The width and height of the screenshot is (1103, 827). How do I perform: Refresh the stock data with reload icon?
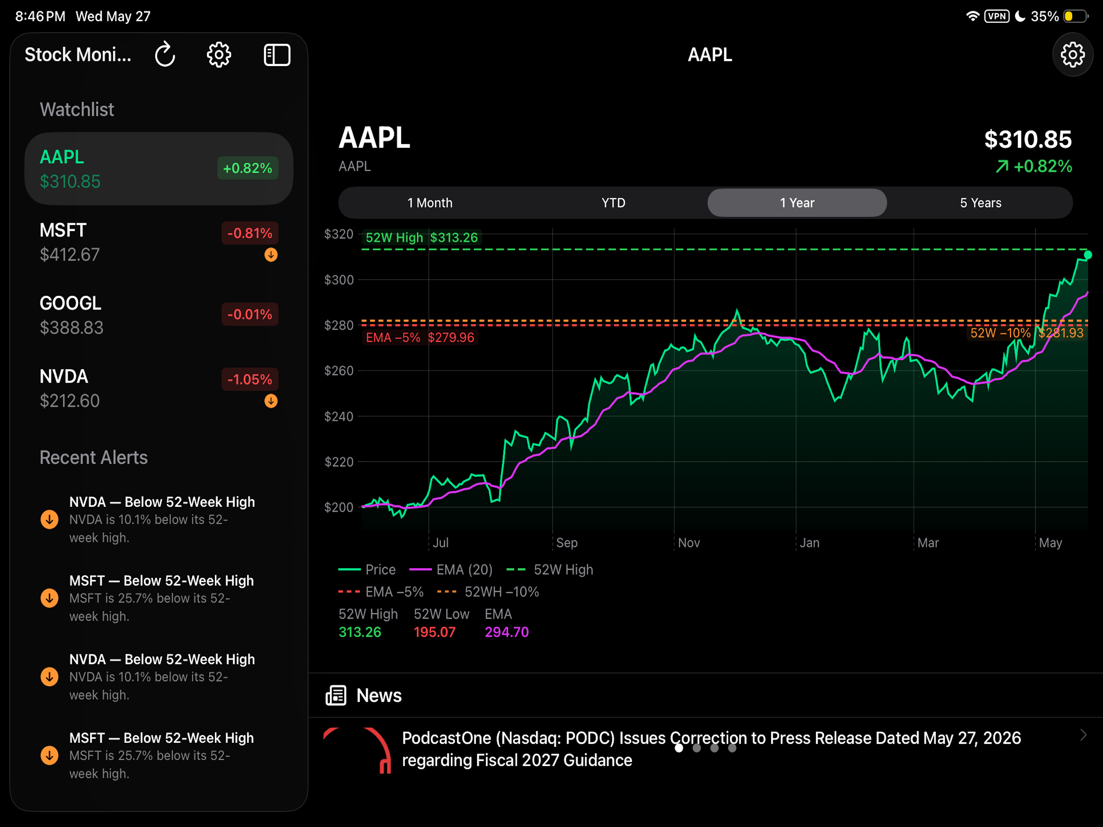click(x=165, y=54)
